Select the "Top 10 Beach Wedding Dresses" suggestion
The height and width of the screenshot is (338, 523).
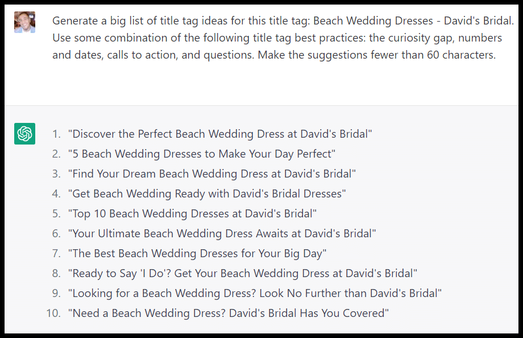(192, 213)
